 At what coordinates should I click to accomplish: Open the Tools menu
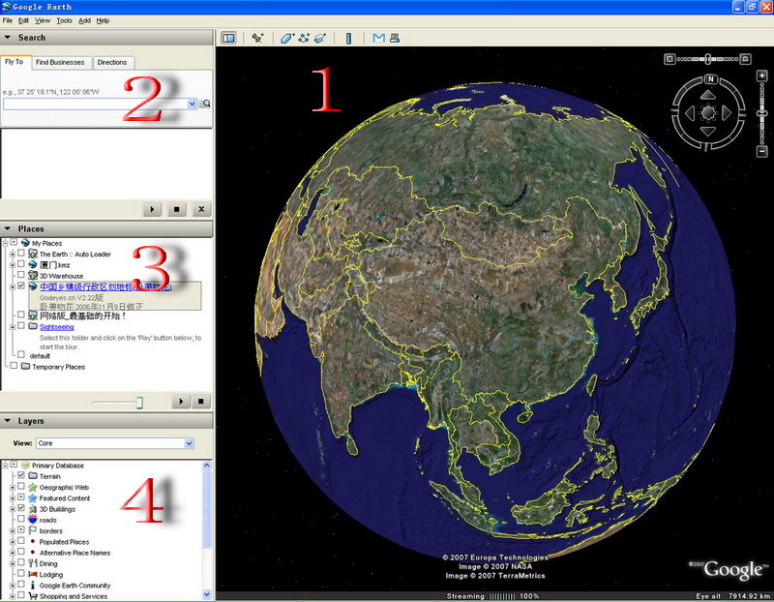coord(64,20)
